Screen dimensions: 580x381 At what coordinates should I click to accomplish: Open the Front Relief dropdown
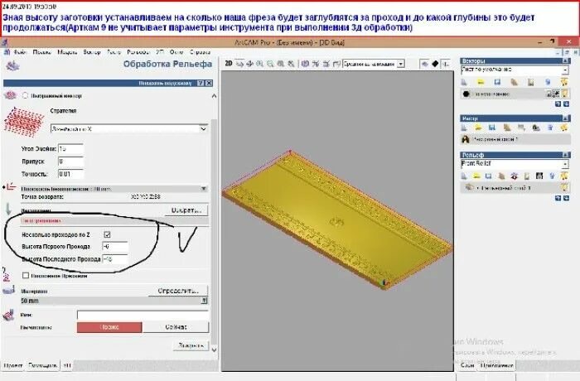[565, 164]
